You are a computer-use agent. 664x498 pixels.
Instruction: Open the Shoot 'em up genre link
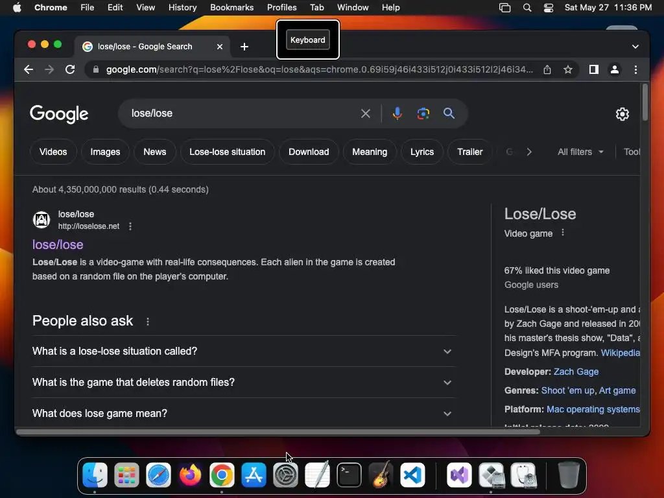[567, 390]
